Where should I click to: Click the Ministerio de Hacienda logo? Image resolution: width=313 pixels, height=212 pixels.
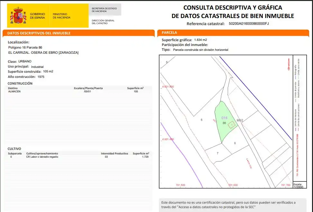tap(61, 16)
